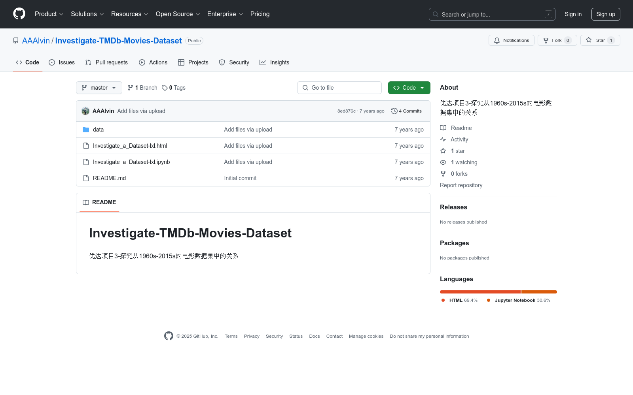Image resolution: width=633 pixels, height=395 pixels.
Task: Expand the Product menu
Action: [x=49, y=14]
